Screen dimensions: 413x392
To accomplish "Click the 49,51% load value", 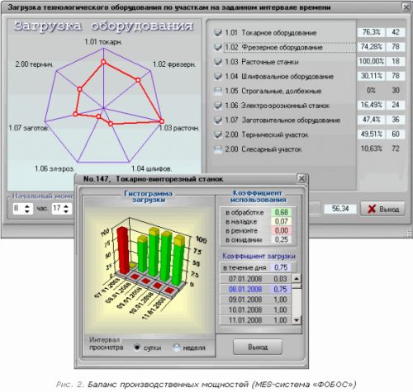I will tap(371, 135).
